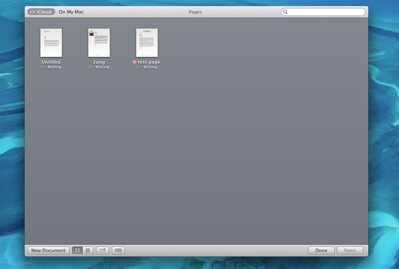This screenshot has width=399, height=269.
Task: Click cloud waiting icon under zung
Action: coord(91,67)
